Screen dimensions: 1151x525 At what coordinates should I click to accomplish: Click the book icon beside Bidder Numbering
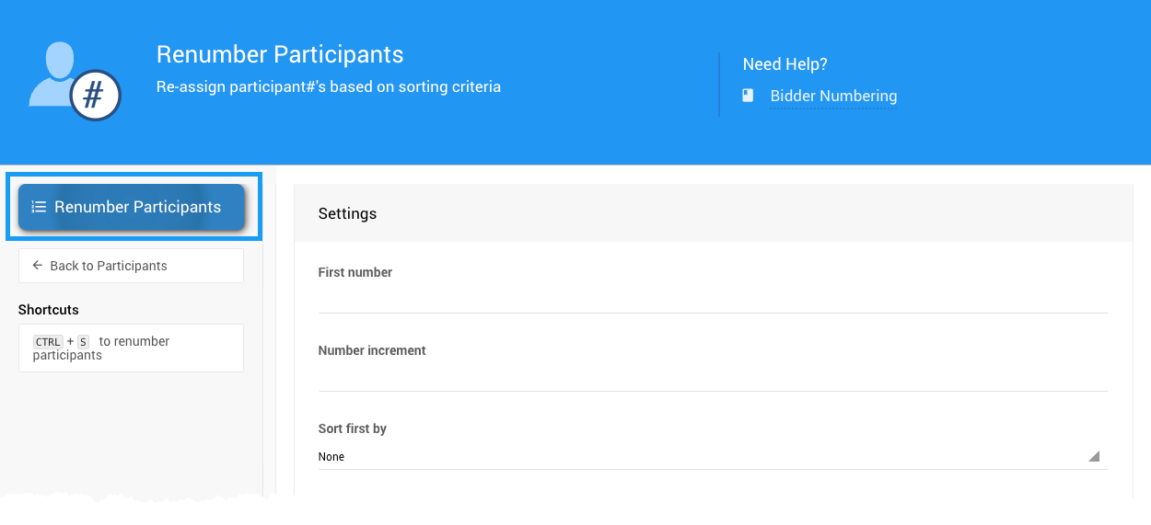tap(749, 96)
